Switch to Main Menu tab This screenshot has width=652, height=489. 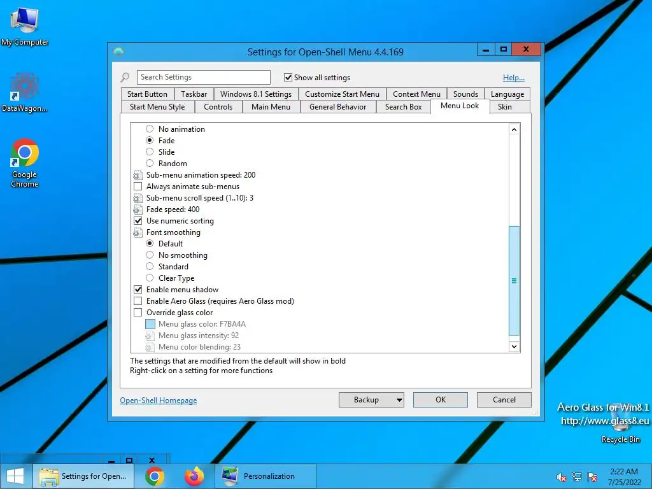(271, 107)
